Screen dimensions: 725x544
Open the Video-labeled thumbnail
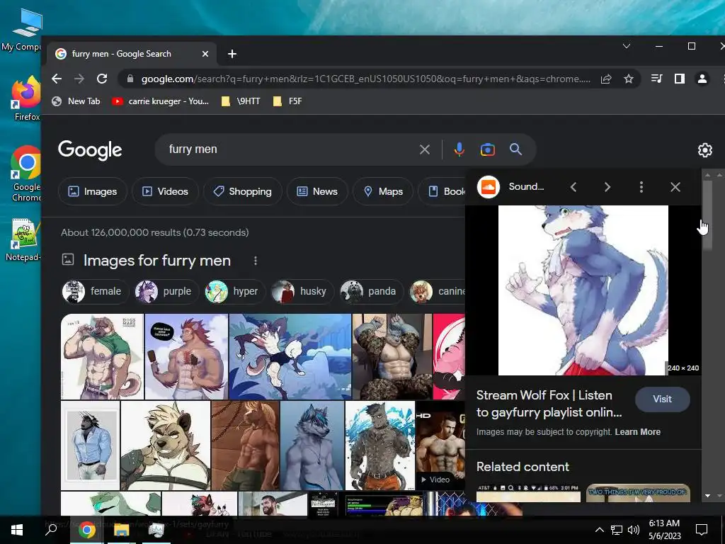[440, 446]
